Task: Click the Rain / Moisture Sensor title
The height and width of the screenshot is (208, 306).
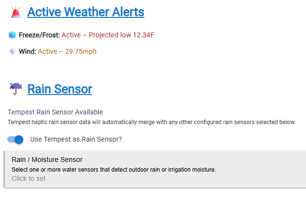Action: click(x=47, y=160)
